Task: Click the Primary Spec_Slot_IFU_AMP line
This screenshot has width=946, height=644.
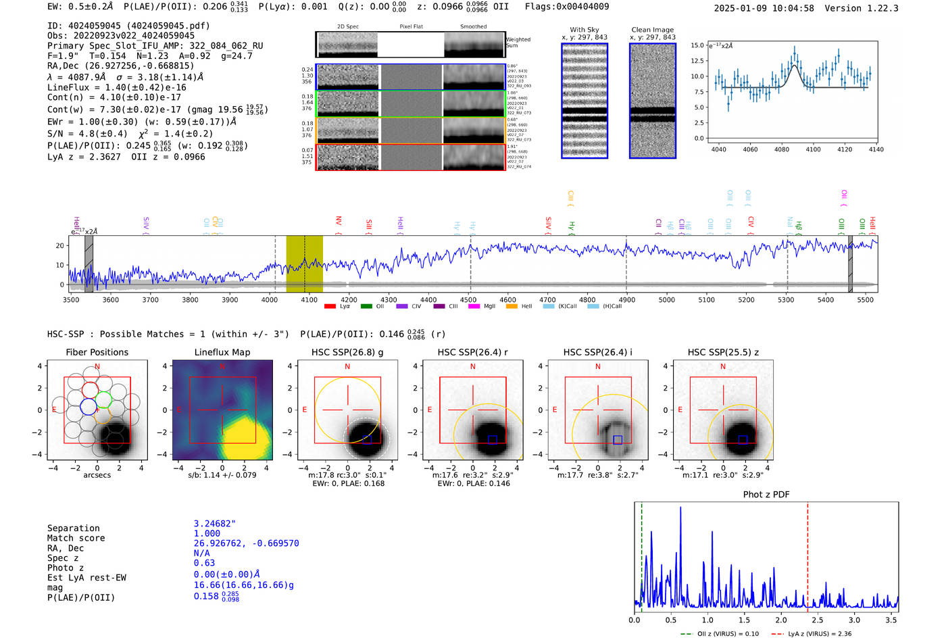Action: pyautogui.click(x=155, y=46)
